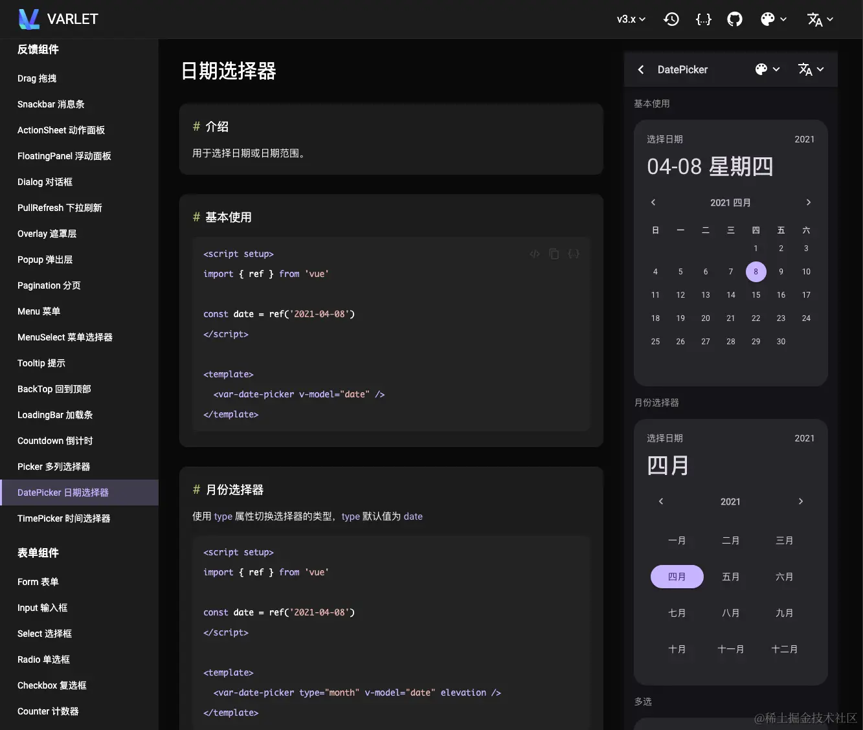Open Form 表单 sidebar item
This screenshot has height=730, width=863.
pyautogui.click(x=79, y=582)
